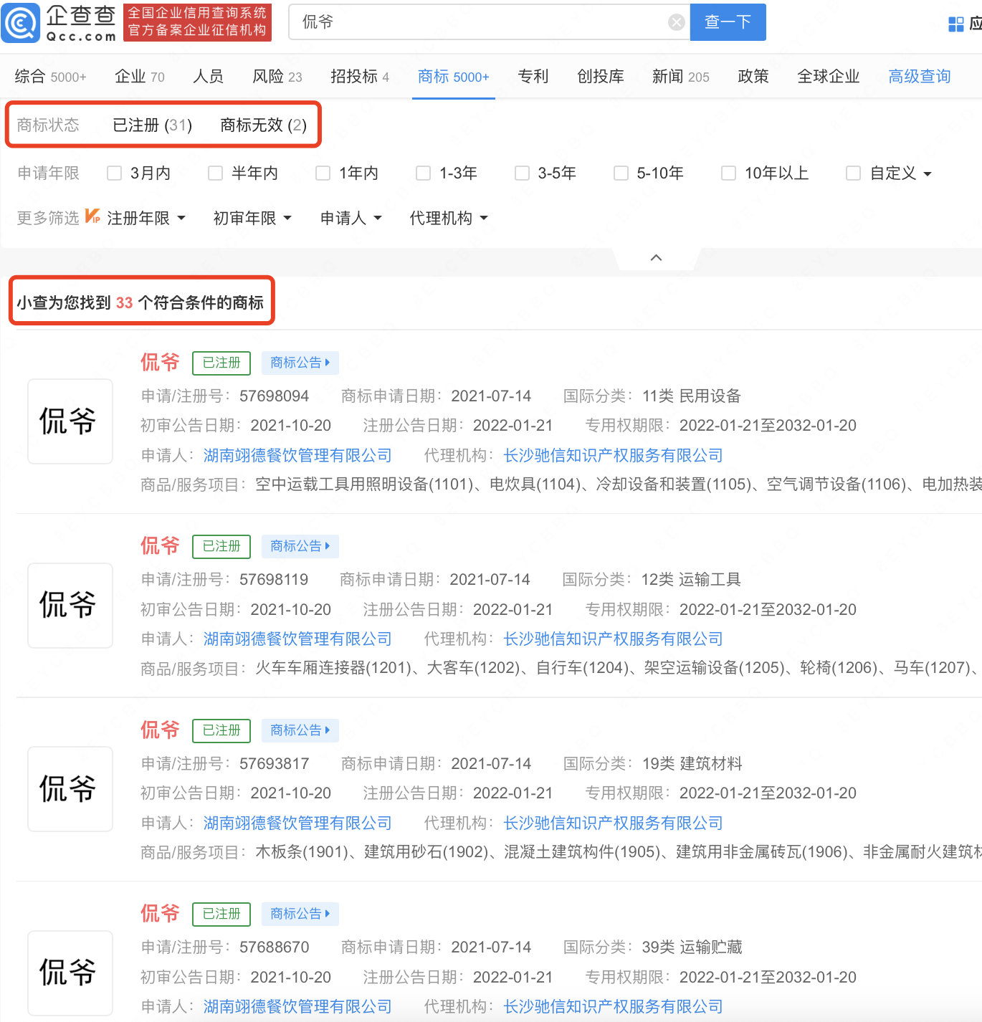
Task: Open applicant 湖南翊德餐饮管理有限公司 in record 57693817
Action: (297, 823)
